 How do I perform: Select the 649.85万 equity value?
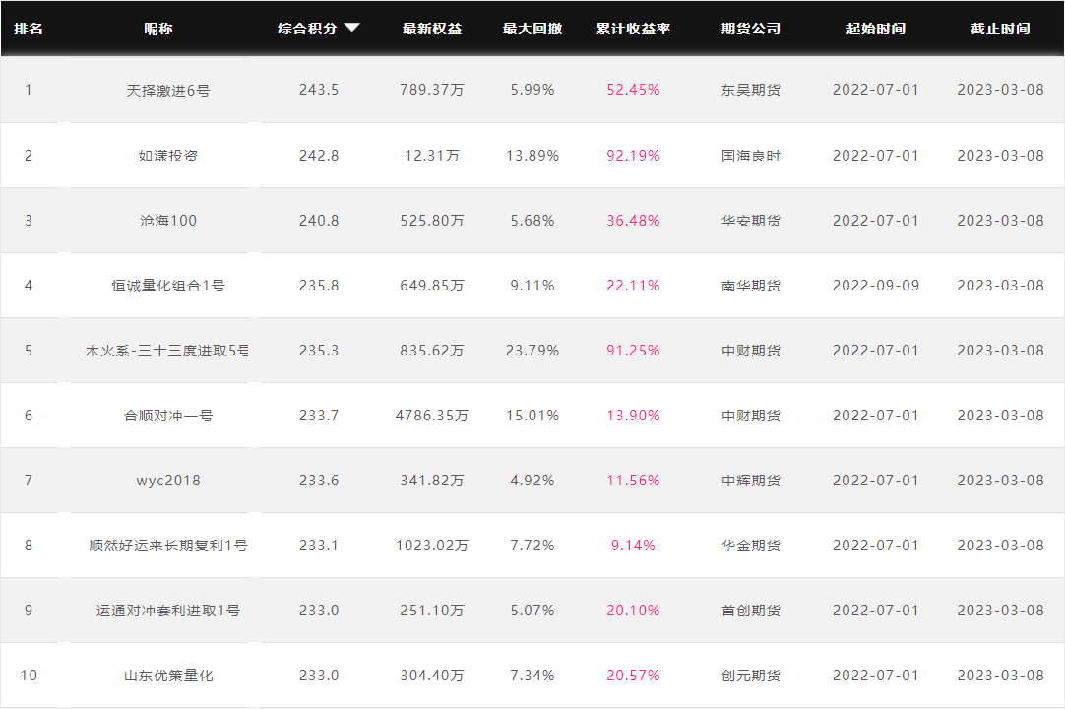point(432,286)
